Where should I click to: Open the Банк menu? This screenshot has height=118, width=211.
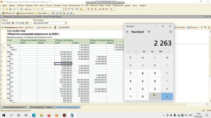(x=36, y=5)
